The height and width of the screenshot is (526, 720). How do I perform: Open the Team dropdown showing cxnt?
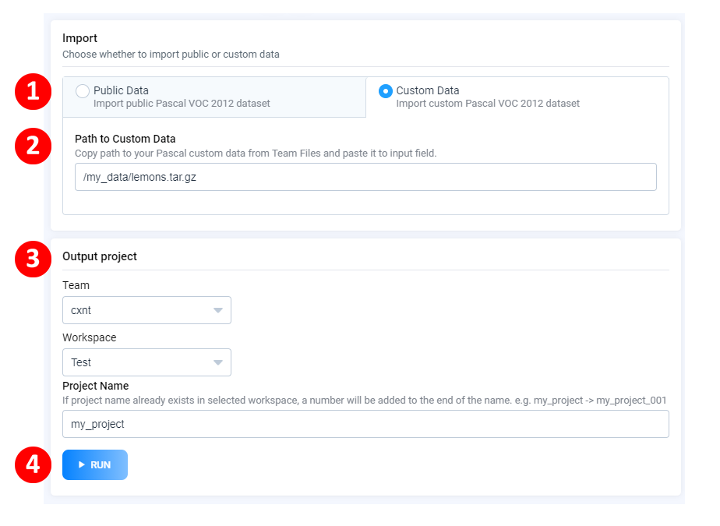pos(147,310)
